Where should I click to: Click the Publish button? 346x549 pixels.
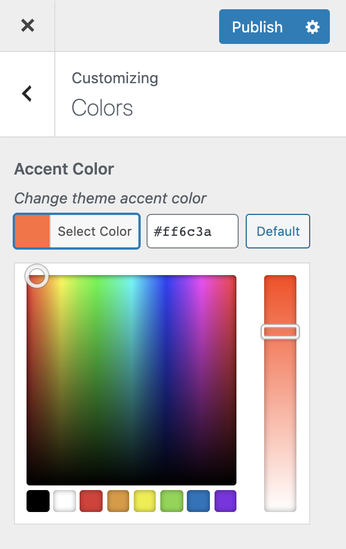point(257,27)
